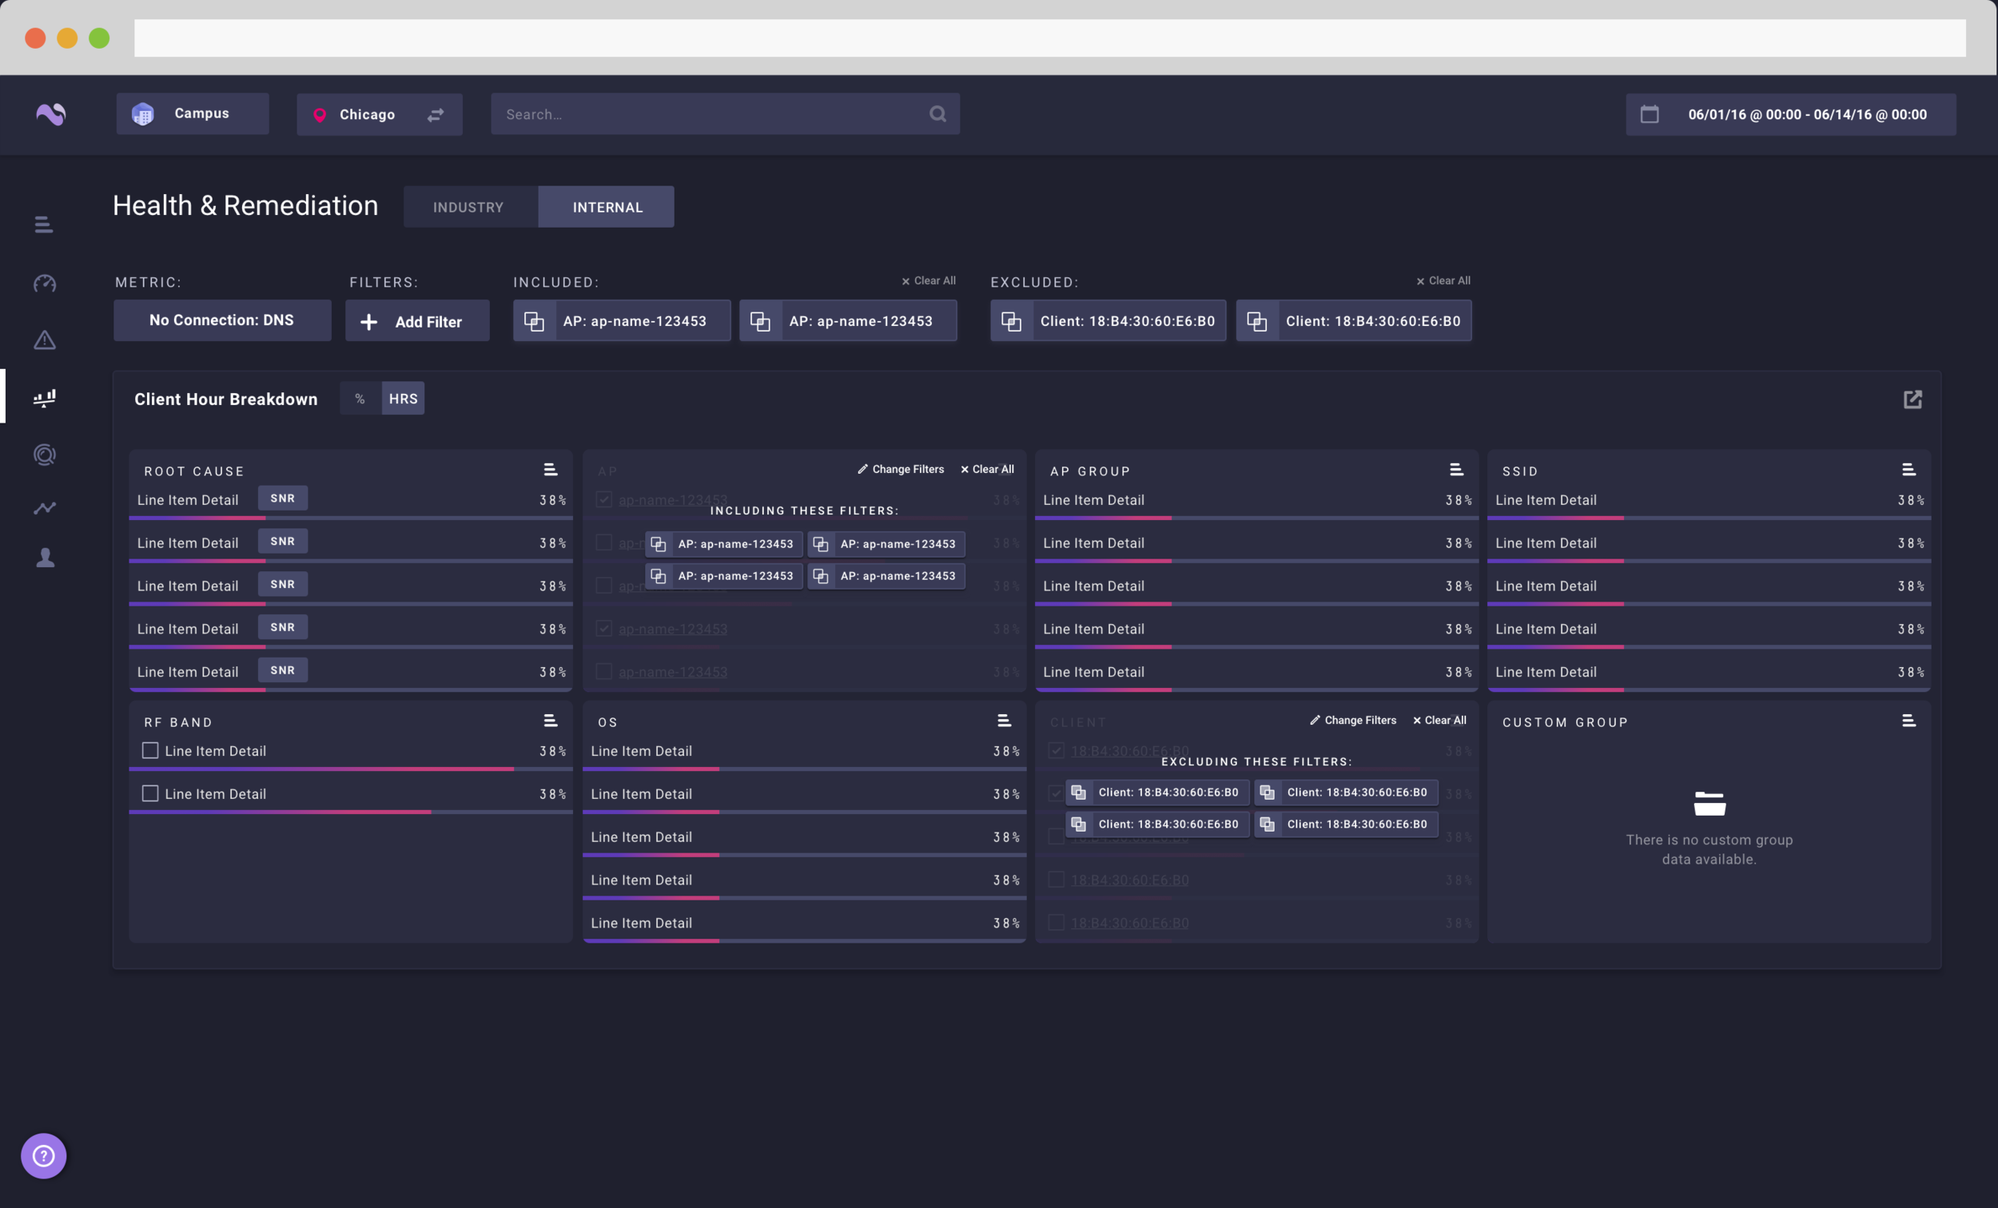
Task: Click the Add Filter button
Action: click(417, 321)
